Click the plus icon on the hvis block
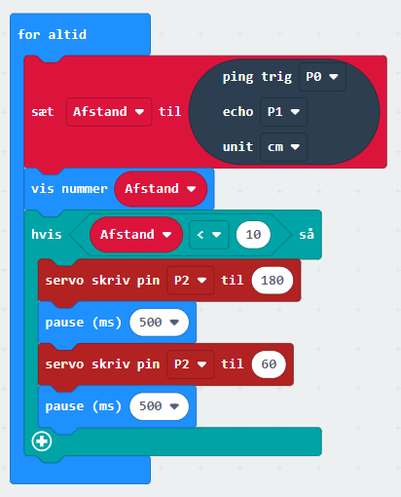 [x=42, y=441]
